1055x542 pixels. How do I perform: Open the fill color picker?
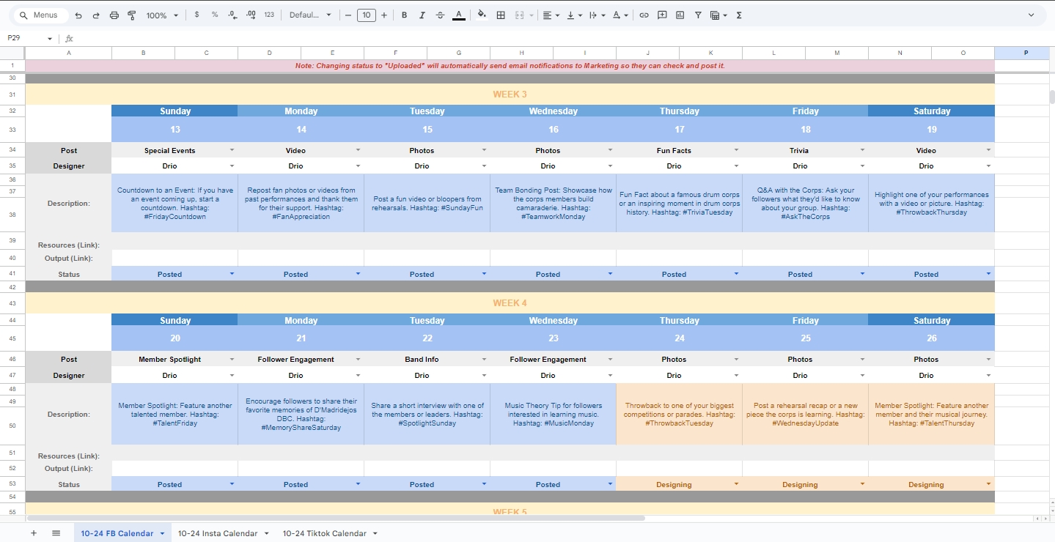[x=482, y=15]
